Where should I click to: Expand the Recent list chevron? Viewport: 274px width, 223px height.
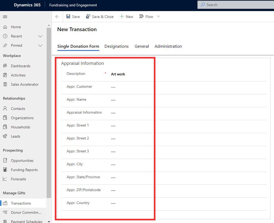point(40,36)
